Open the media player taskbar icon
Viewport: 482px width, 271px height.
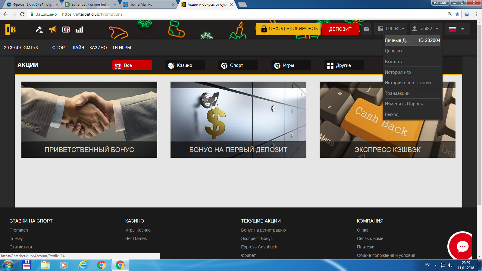pyautogui.click(x=64, y=265)
